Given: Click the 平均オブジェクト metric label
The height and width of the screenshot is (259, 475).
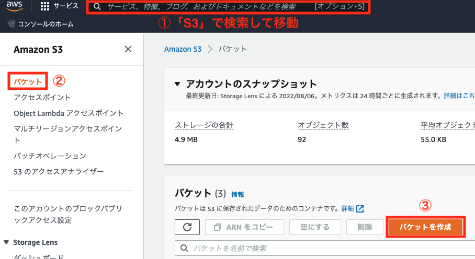Looking at the screenshot, I should (448, 125).
